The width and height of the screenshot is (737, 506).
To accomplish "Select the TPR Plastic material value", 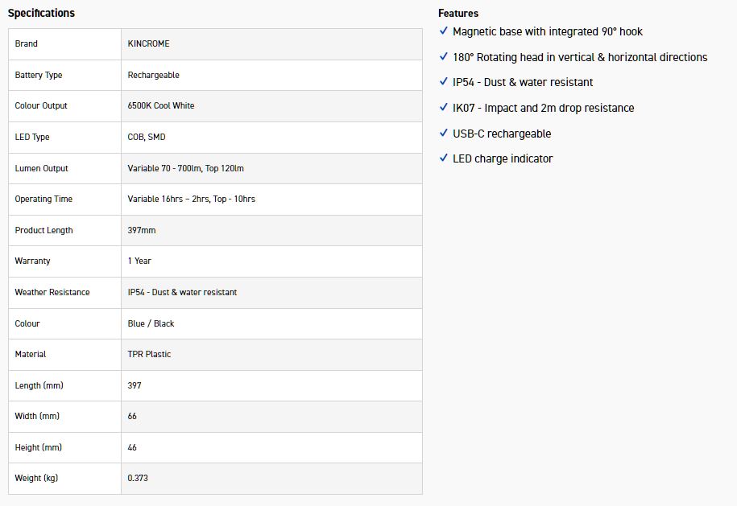I will click(x=150, y=354).
